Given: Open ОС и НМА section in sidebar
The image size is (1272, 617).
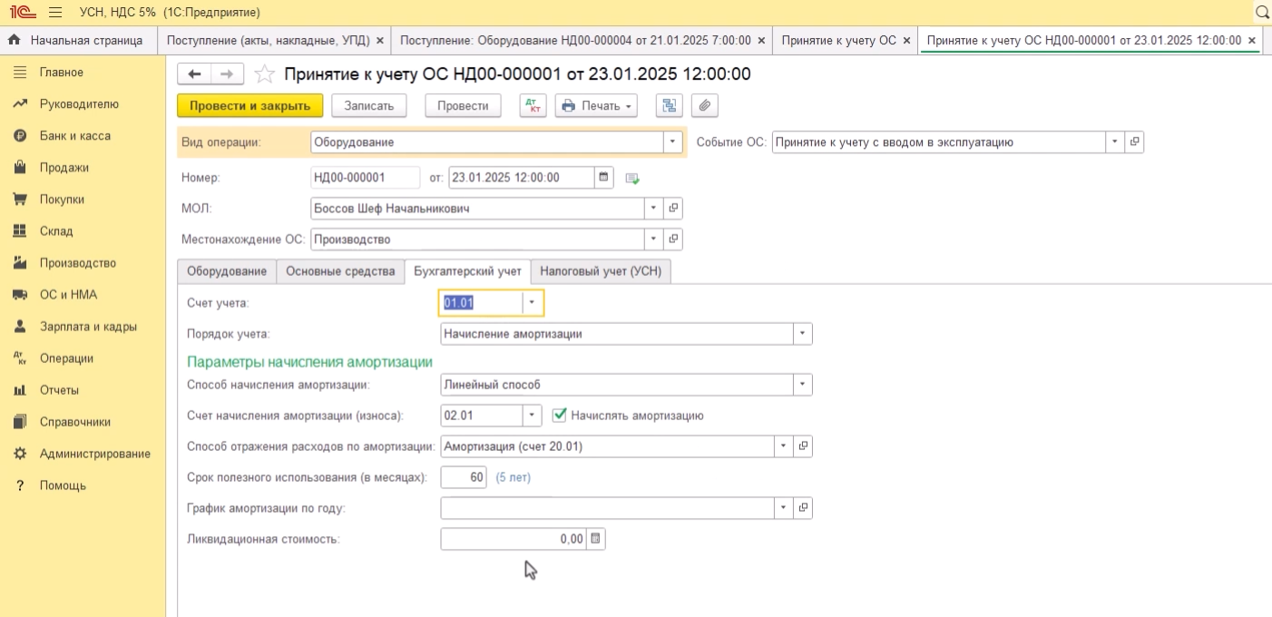Looking at the screenshot, I should point(68,295).
